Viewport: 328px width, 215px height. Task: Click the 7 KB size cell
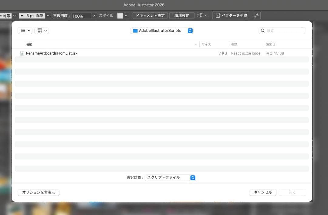click(x=223, y=53)
